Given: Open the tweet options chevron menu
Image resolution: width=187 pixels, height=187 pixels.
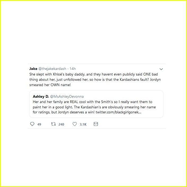Looking at the screenshot, I should point(161,69).
